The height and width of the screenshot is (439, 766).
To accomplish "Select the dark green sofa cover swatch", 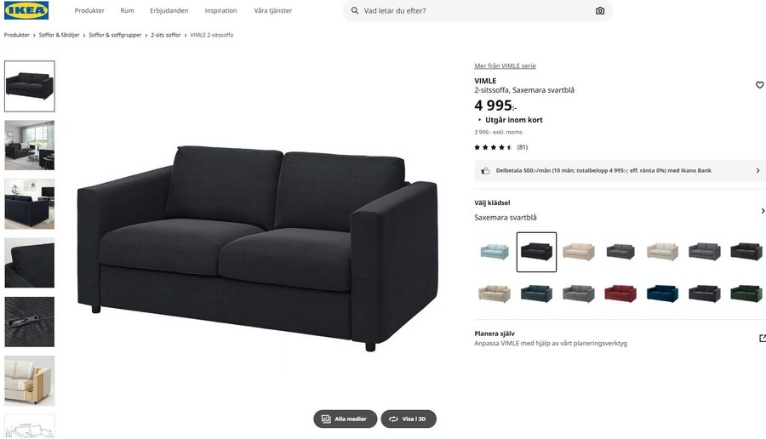I will click(746, 294).
